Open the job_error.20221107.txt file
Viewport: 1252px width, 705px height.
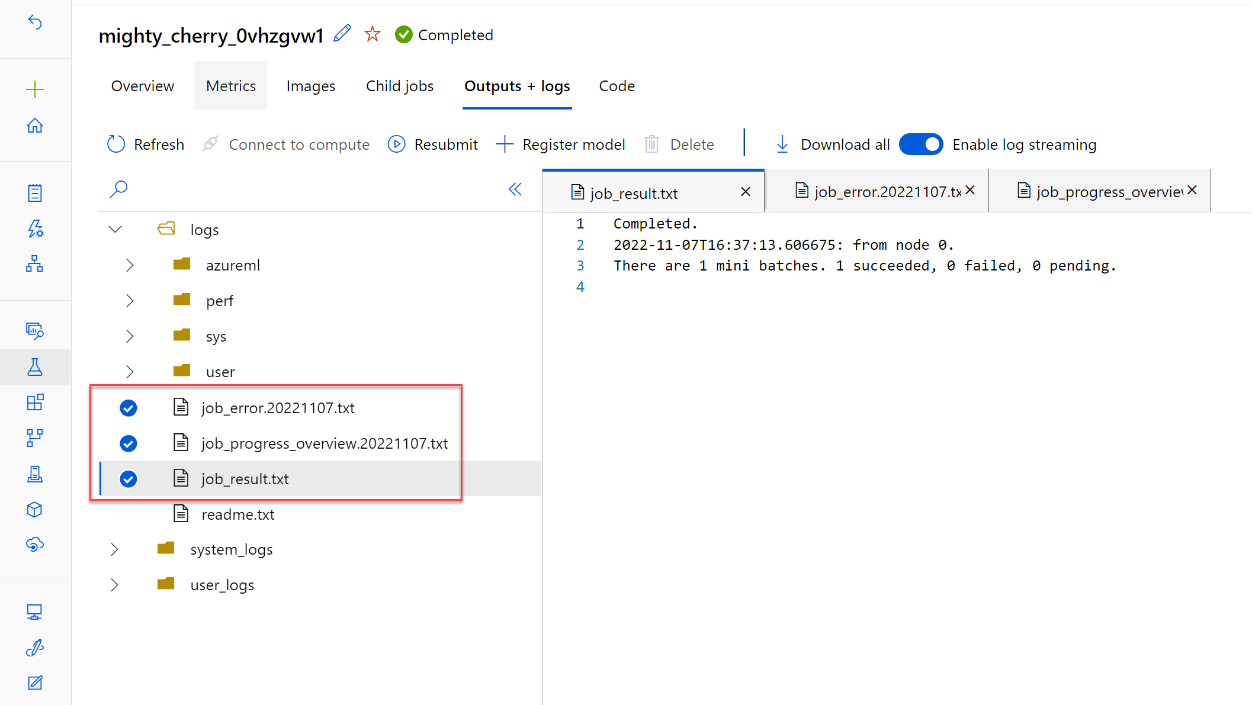click(x=277, y=407)
